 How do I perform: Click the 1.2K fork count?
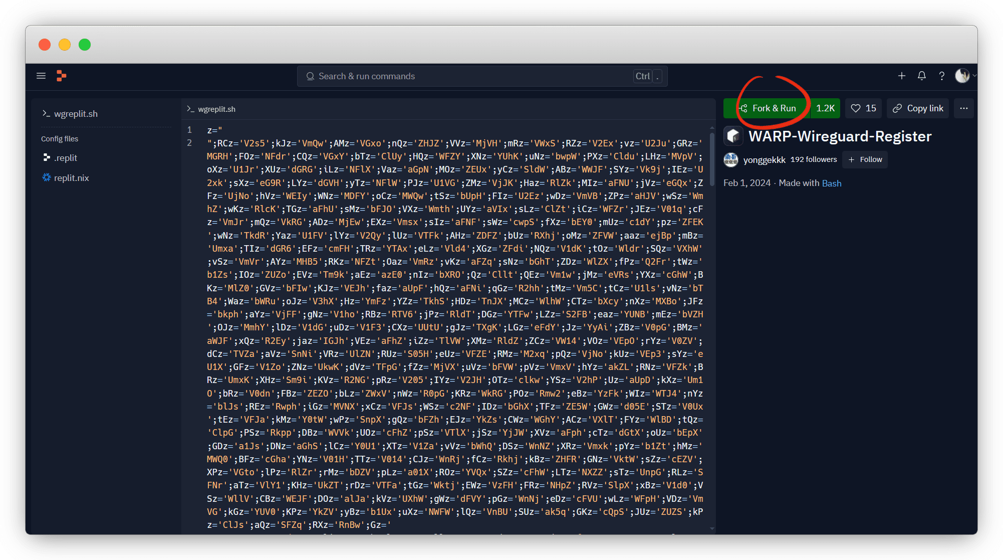click(x=825, y=108)
